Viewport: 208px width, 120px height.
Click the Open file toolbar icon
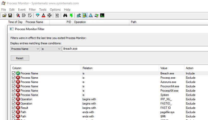click(x=4, y=15)
